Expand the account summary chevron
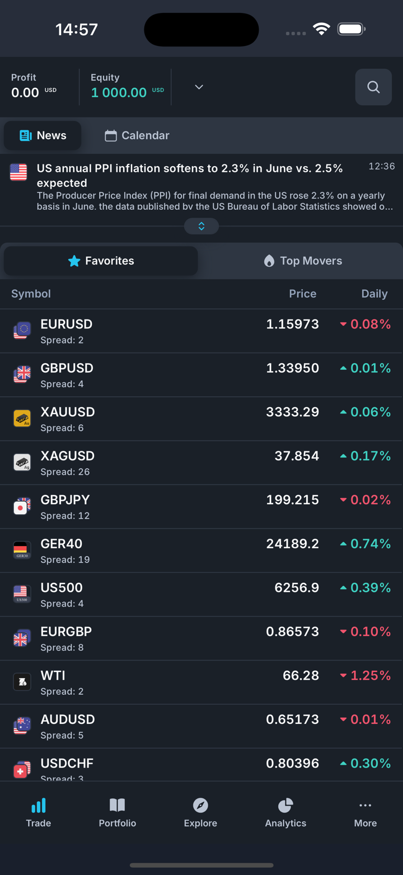Image resolution: width=403 pixels, height=875 pixels. coord(199,87)
